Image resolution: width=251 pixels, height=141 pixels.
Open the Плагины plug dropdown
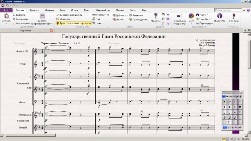pos(234,18)
